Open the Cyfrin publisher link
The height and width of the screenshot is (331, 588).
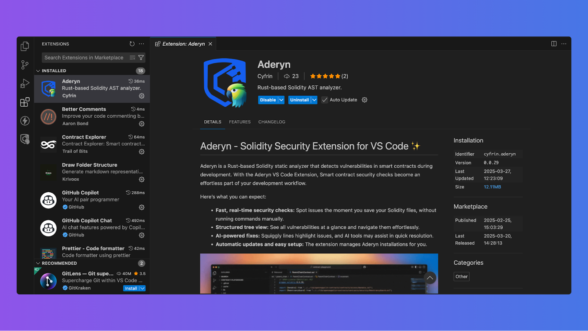point(265,76)
